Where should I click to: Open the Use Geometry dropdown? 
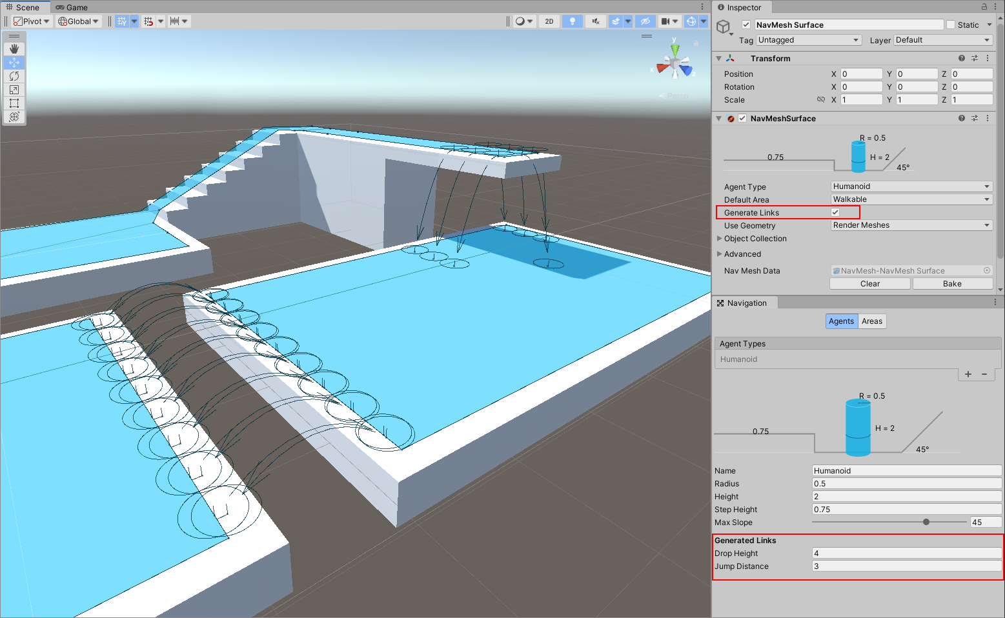point(911,225)
